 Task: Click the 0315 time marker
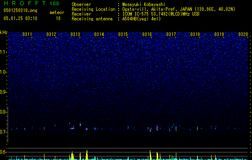[123, 34]
